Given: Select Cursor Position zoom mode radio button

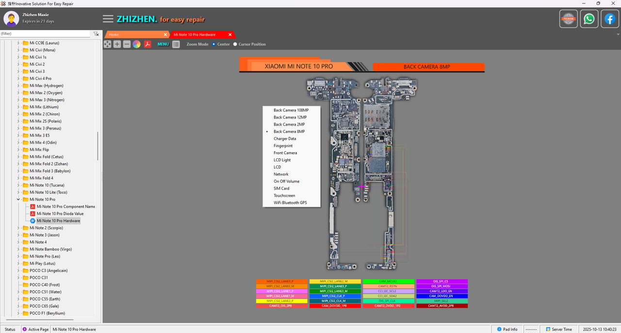Looking at the screenshot, I should [235, 44].
